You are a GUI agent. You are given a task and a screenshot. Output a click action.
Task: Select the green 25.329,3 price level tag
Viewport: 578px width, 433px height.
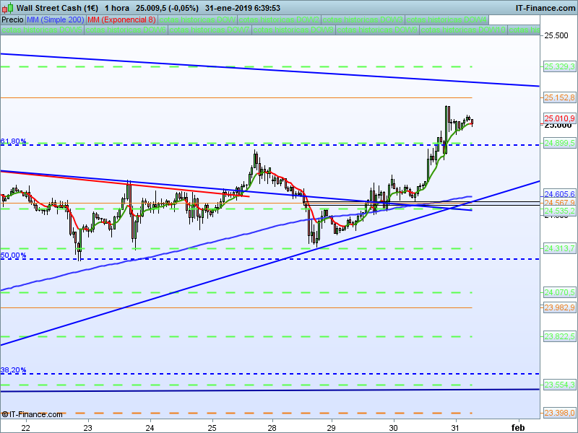[x=559, y=66]
